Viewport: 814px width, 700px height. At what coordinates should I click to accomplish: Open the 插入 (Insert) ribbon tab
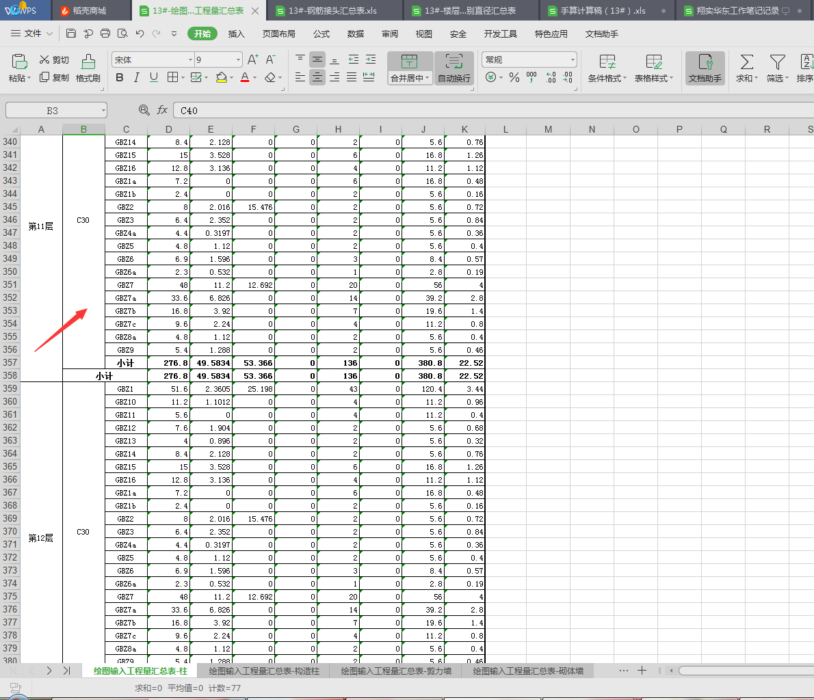pos(236,33)
